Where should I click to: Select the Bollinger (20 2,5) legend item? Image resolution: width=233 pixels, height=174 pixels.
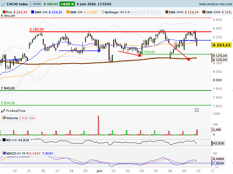131,12
